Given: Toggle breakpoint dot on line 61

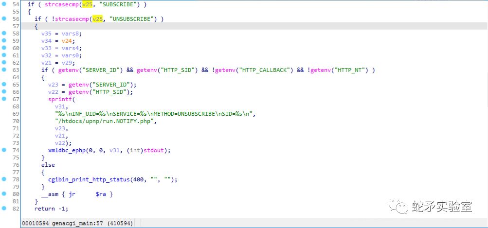Looking at the screenshot, I should coord(4,55).
